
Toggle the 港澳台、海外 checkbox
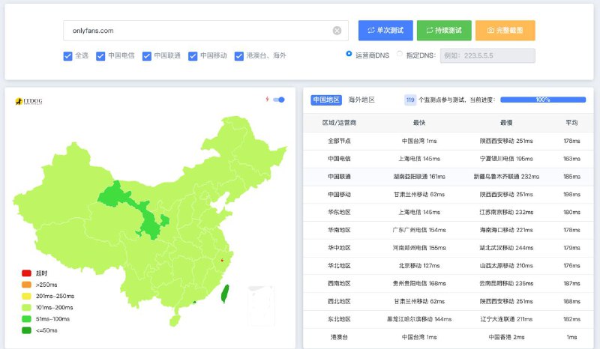(x=239, y=55)
